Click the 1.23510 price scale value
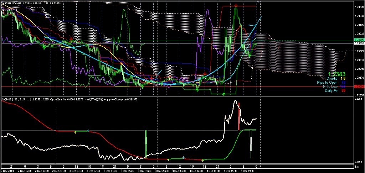Image resolution: width=365 pixels, height=173 pixels. coord(359,60)
